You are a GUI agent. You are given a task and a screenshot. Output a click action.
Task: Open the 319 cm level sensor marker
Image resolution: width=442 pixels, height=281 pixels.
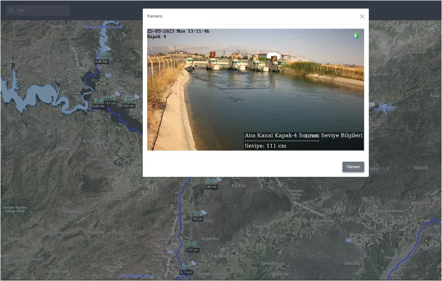(128, 105)
